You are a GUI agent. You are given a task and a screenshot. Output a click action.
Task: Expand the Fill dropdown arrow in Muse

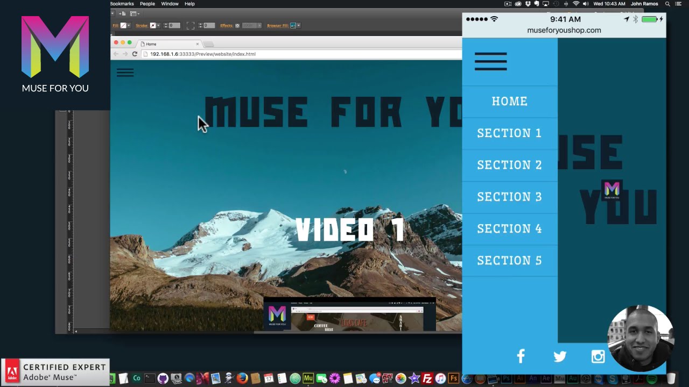[x=129, y=25]
